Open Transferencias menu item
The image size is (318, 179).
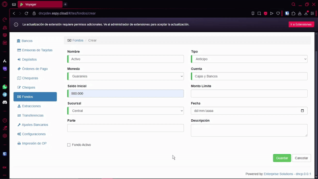point(33,115)
